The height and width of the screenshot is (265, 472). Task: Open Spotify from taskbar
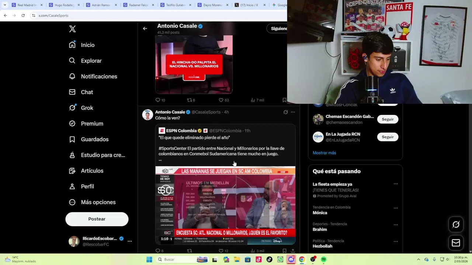[323, 259]
